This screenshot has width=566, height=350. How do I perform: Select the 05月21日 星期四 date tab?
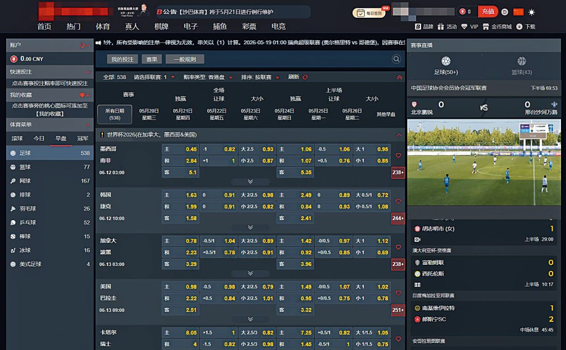click(x=182, y=114)
